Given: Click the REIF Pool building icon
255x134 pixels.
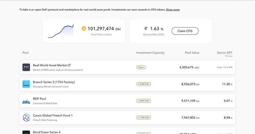Looking at the screenshot, I should [26, 101].
